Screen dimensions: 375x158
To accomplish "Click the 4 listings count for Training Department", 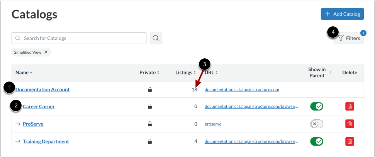I will point(196,141).
